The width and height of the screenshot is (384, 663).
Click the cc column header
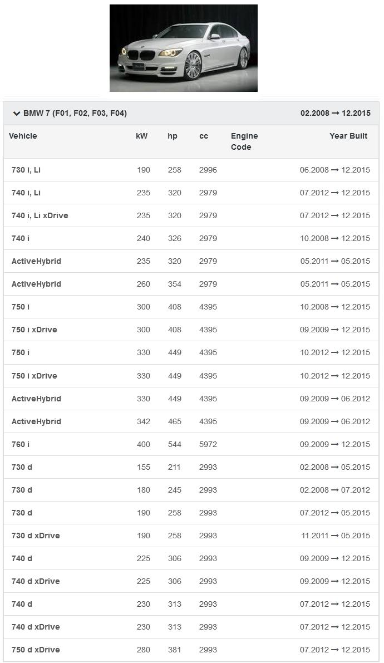point(204,136)
